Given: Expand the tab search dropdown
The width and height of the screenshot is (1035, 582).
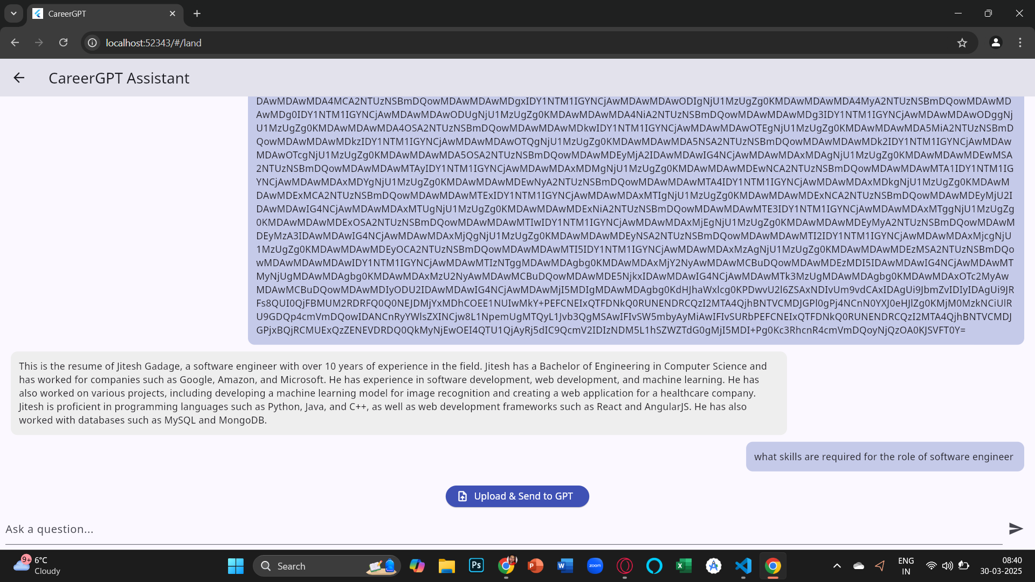Looking at the screenshot, I should (13, 13).
